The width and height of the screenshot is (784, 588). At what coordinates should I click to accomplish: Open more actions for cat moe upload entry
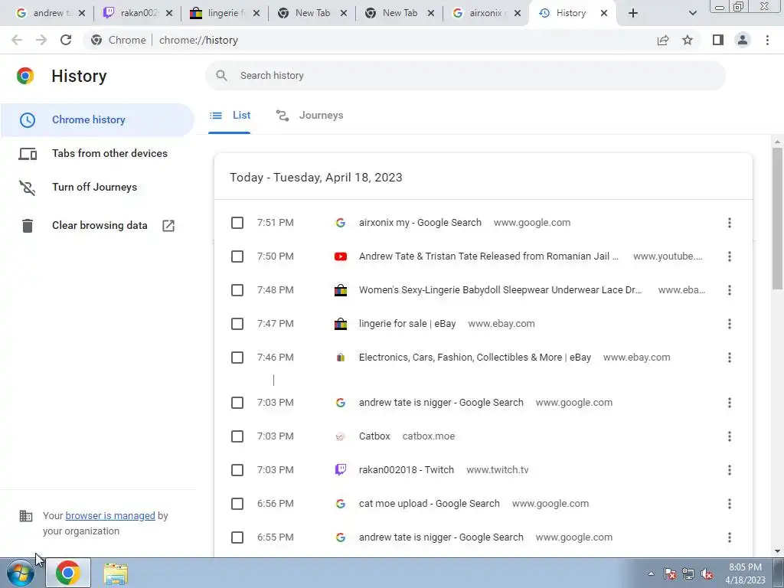click(x=730, y=504)
